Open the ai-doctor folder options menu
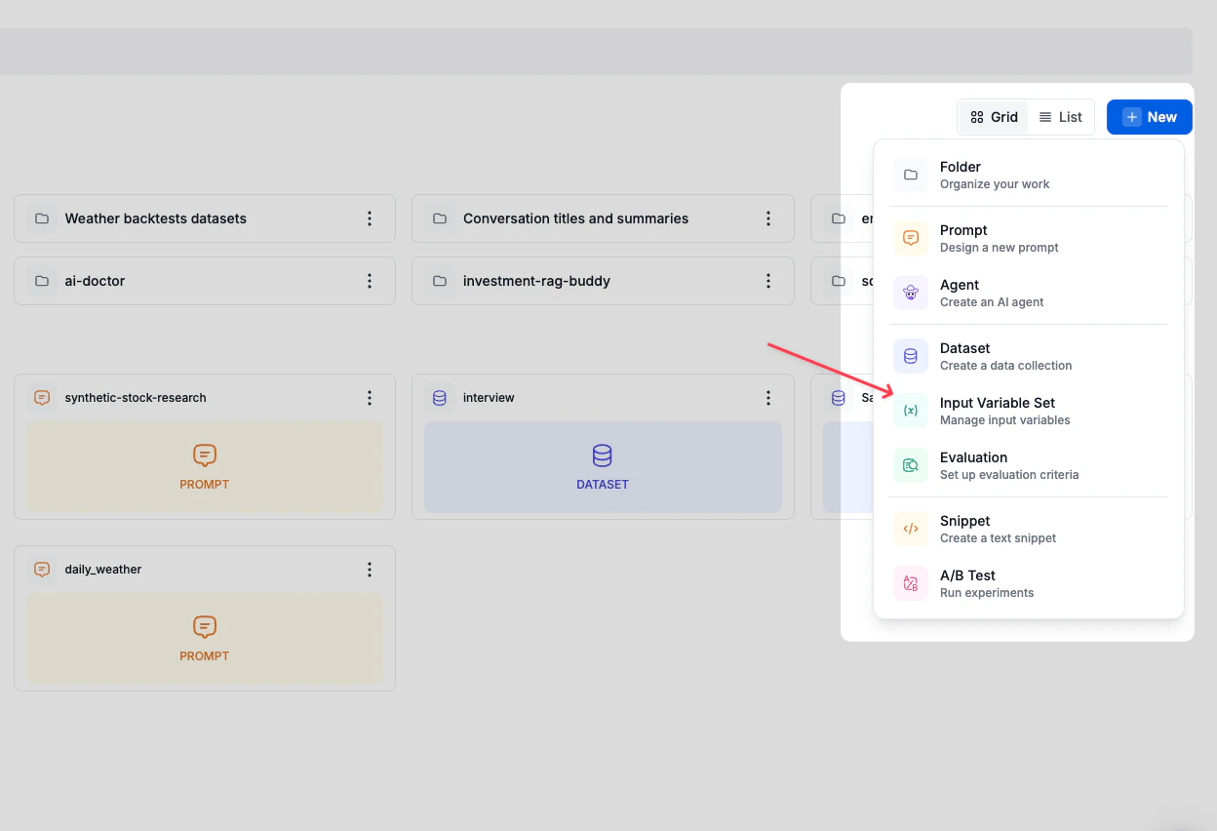Screen dimensions: 1217x831 370,280
